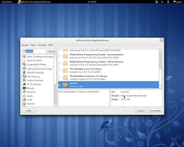Click the Robotik package group icon
Screen dimensions: 184x147
click(x=65, y=85)
